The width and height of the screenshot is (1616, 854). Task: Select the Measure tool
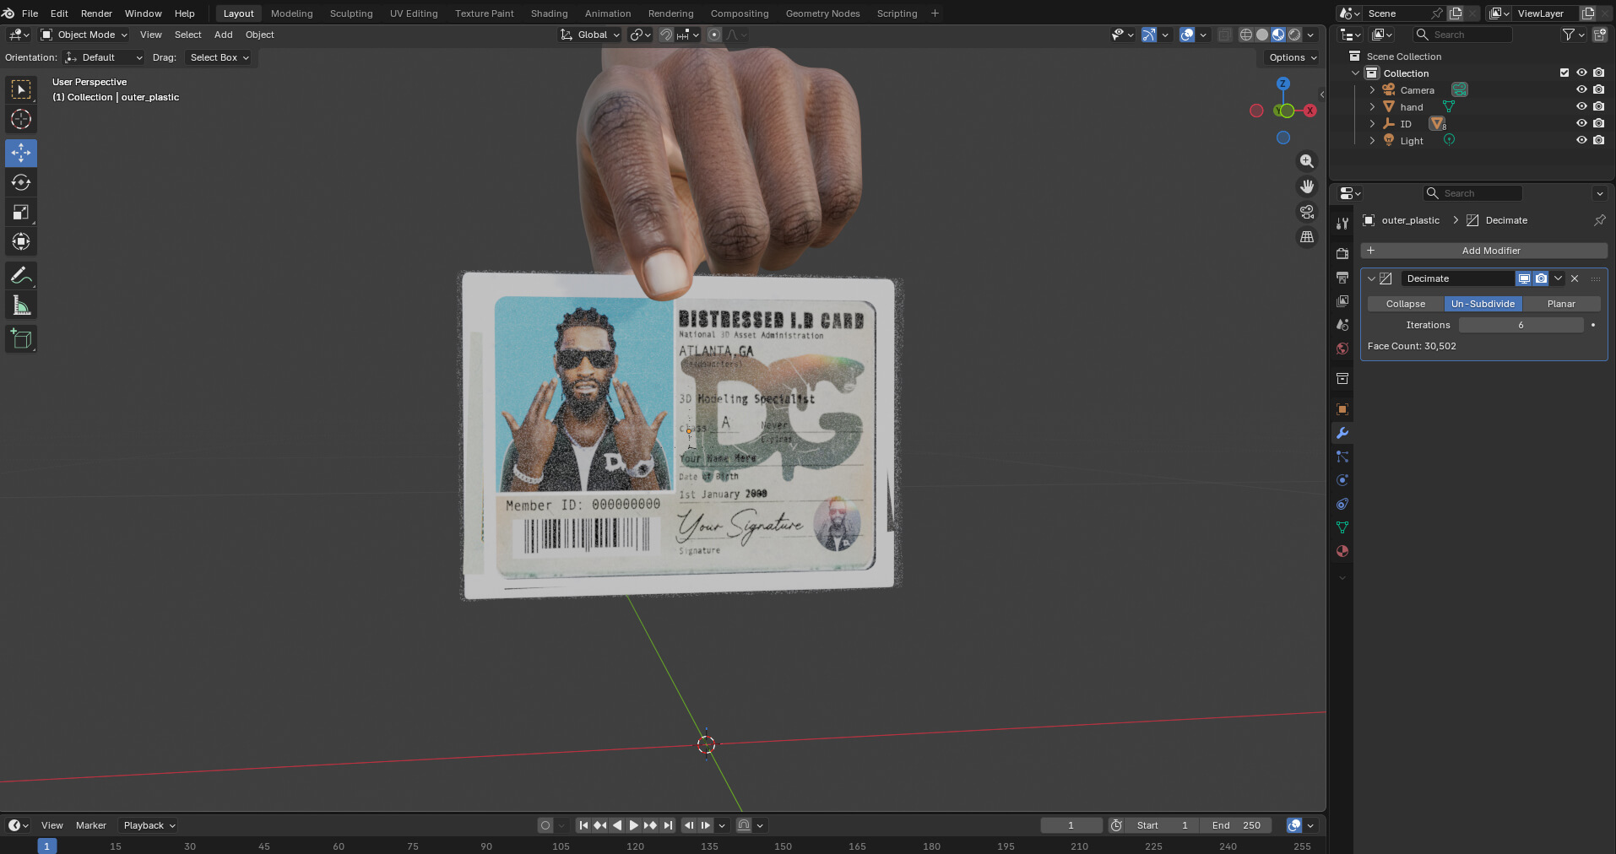(x=21, y=305)
